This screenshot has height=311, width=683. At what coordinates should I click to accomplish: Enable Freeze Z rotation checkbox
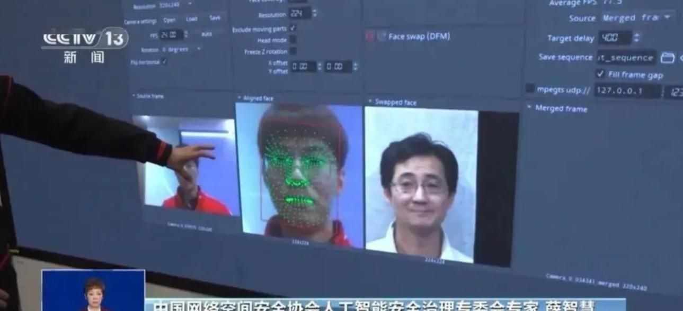click(292, 51)
